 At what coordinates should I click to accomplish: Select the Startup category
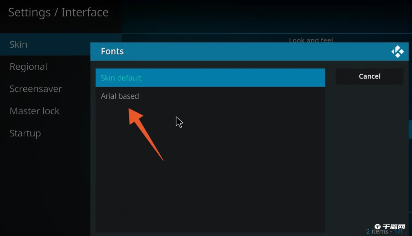pos(25,133)
